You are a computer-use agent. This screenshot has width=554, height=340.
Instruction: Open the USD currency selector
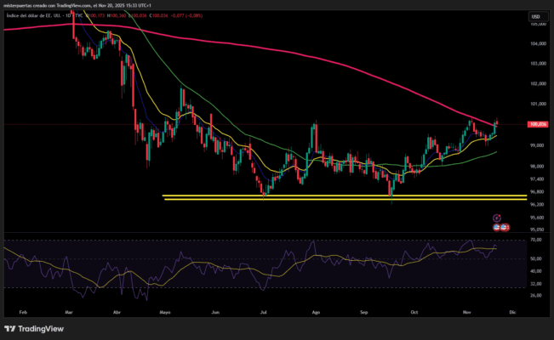536,16
